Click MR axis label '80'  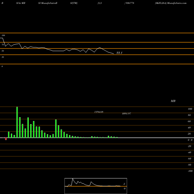point(189,115)
